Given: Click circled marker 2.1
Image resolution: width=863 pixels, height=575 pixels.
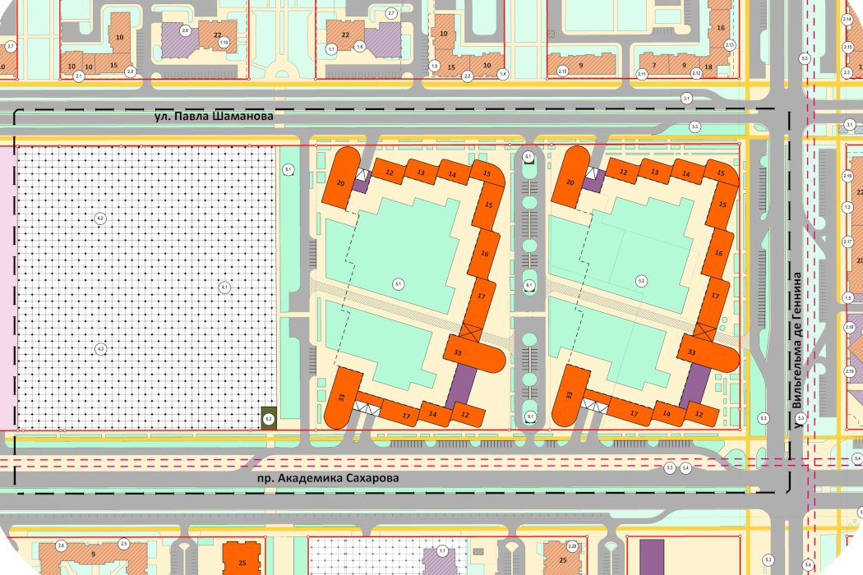Looking at the screenshot, I should point(79,76).
